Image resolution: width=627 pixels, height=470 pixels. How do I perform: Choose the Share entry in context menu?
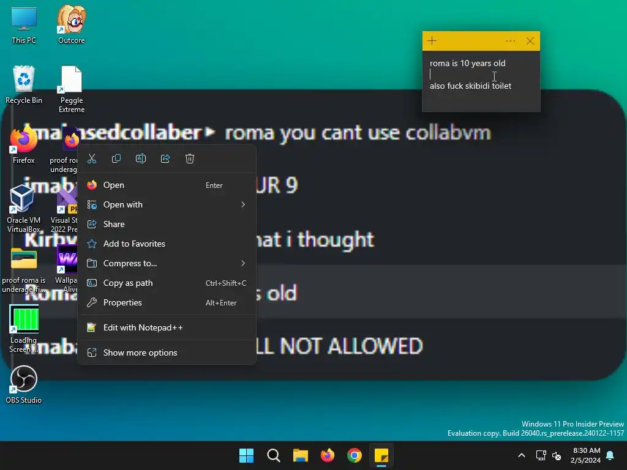pyautogui.click(x=167, y=224)
